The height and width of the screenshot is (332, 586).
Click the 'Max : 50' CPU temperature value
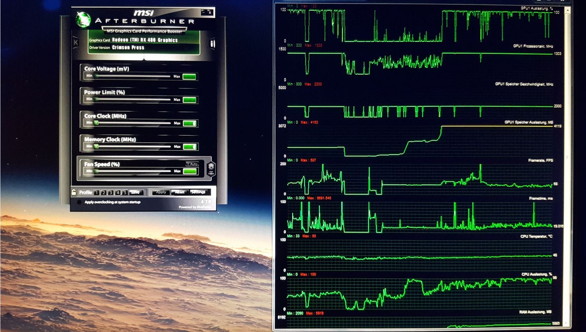(x=309, y=236)
